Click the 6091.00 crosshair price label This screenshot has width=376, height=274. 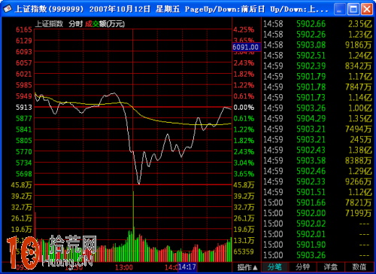[247, 47]
